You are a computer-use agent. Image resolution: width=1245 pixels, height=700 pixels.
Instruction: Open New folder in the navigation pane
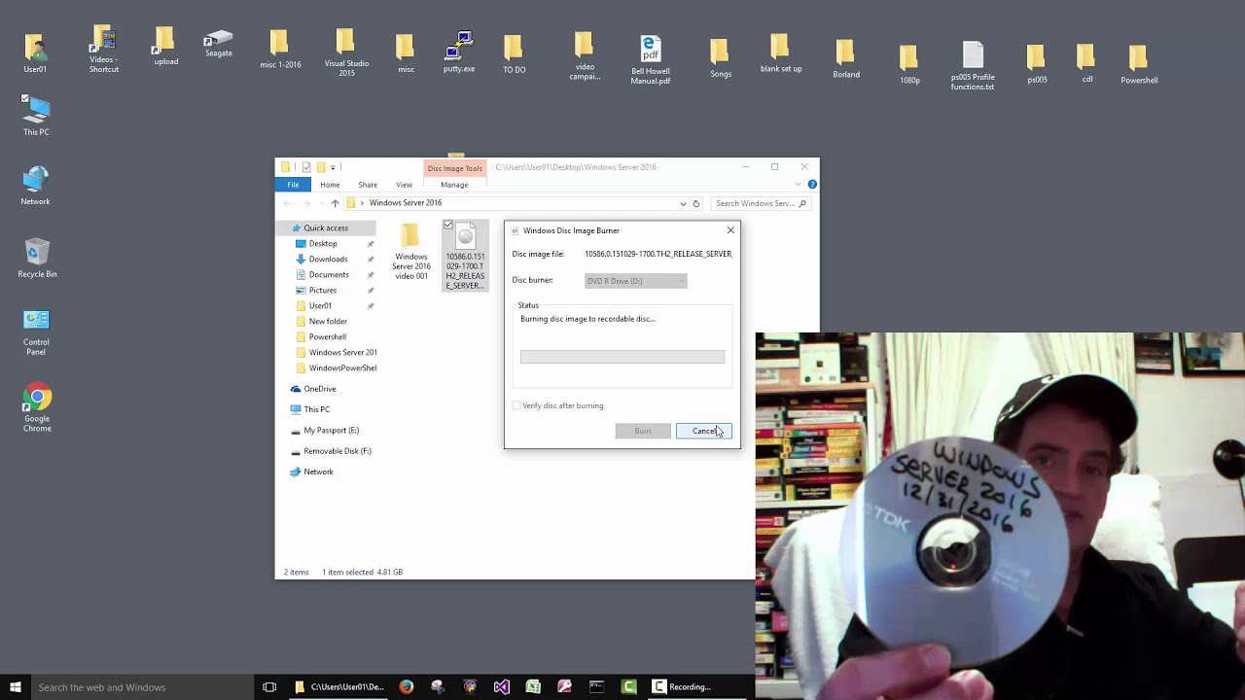[x=328, y=322]
